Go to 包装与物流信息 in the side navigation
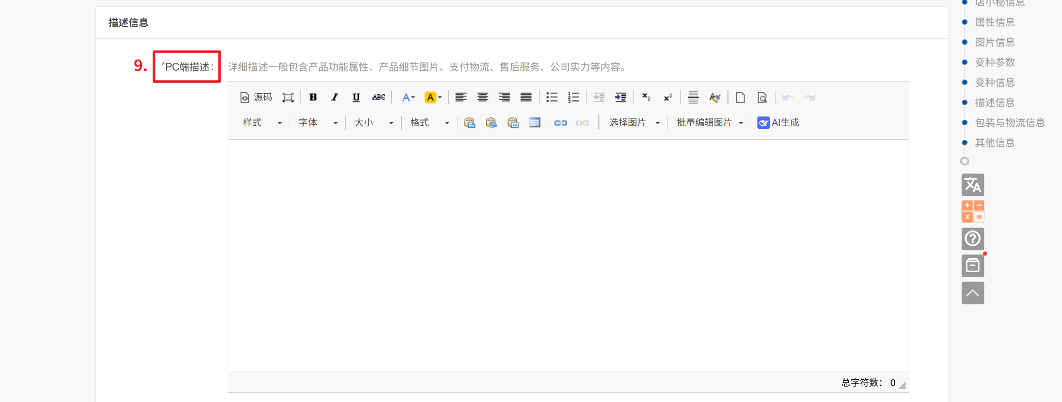The width and height of the screenshot is (1062, 402). tap(1009, 123)
